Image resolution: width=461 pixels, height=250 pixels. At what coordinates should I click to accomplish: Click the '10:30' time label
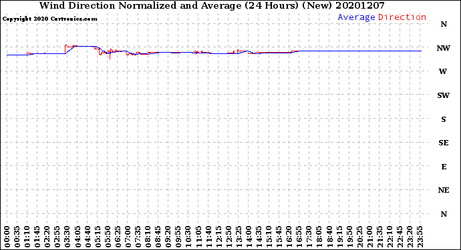click(188, 237)
